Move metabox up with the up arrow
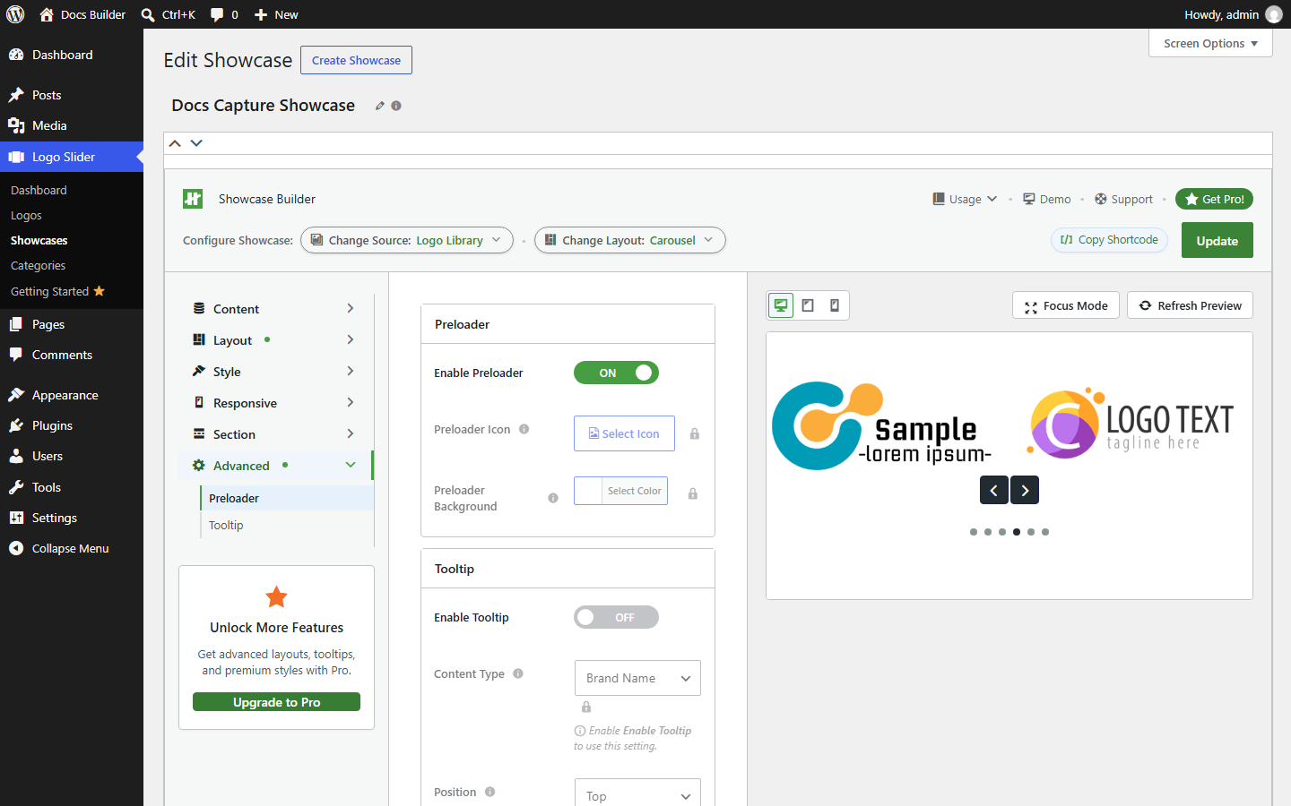Viewport: 1291px width, 806px height. (x=175, y=143)
